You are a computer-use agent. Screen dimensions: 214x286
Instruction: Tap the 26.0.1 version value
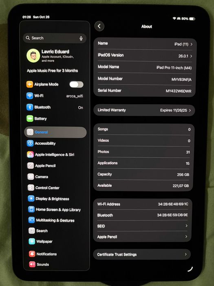pyautogui.click(x=183, y=56)
